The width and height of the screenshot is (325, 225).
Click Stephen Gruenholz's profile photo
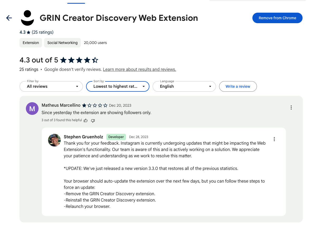(x=54, y=140)
